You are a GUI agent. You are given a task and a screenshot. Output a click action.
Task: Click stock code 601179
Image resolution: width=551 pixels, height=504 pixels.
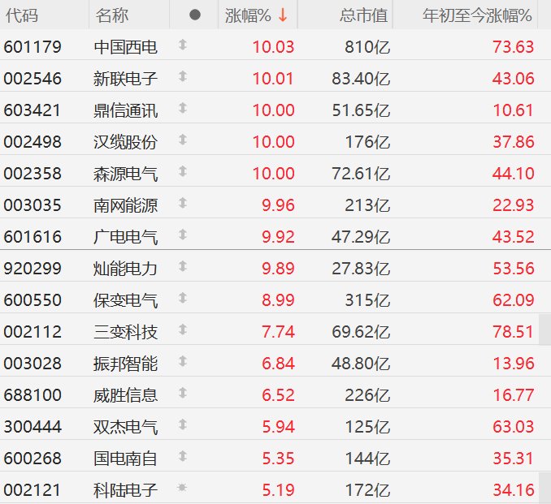click(x=33, y=47)
